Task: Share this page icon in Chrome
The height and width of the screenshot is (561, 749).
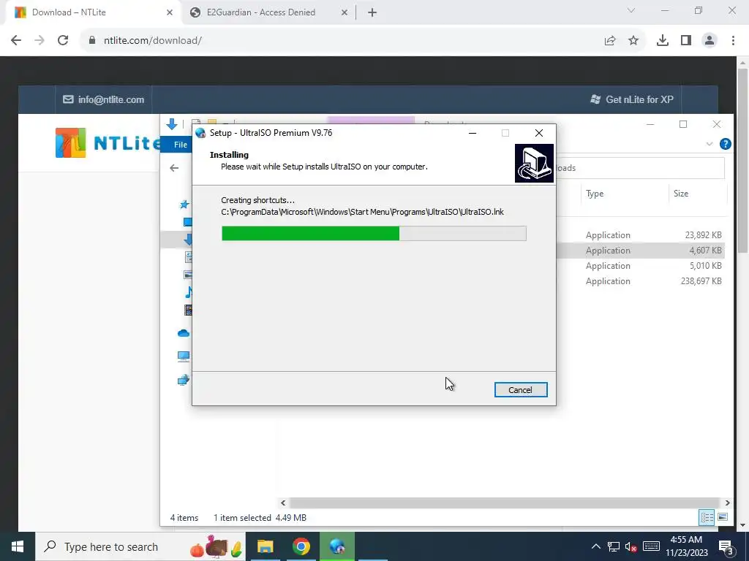Action: tap(610, 41)
